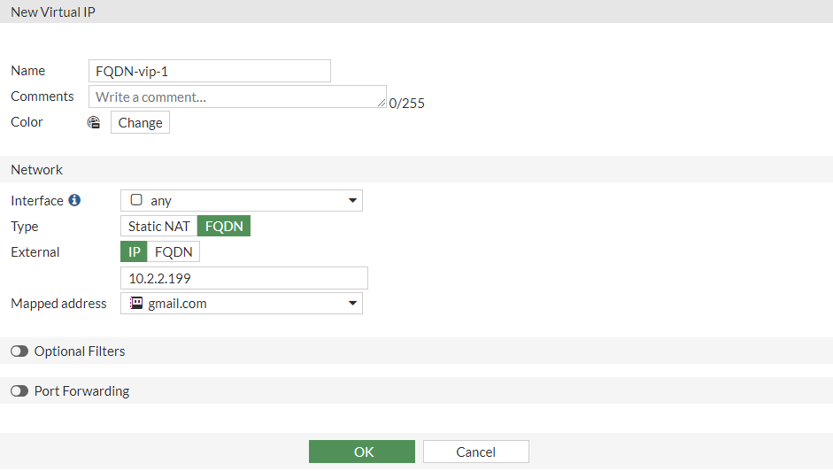This screenshot has height=471, width=833.
Task: Click the globe color icon
Action: click(x=94, y=123)
